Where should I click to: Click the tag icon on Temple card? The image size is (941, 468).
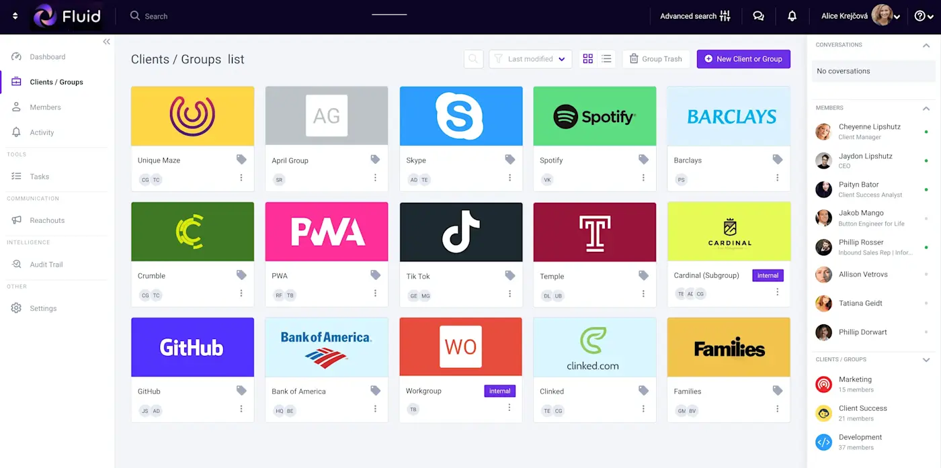point(643,275)
